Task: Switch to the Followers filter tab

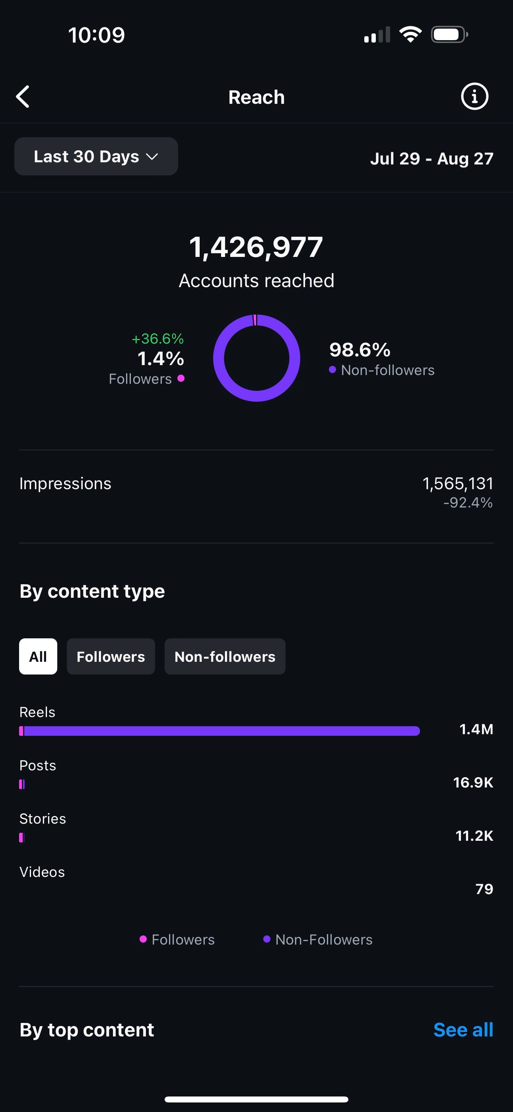Action: [x=111, y=656]
